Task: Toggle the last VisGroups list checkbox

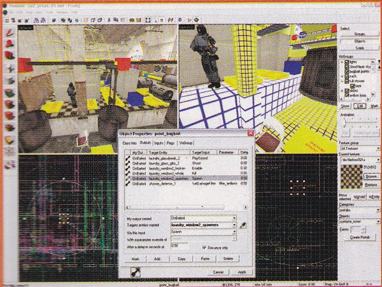Action: pyautogui.click(x=347, y=95)
